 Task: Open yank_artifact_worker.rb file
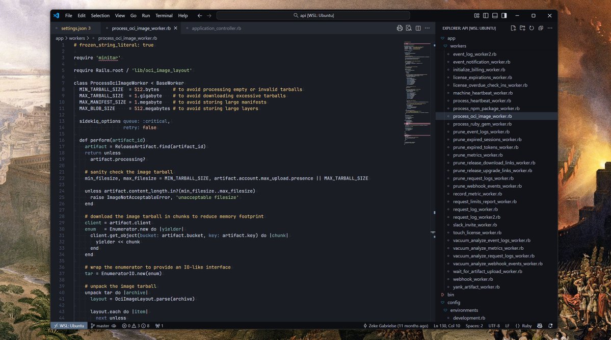click(x=476, y=287)
